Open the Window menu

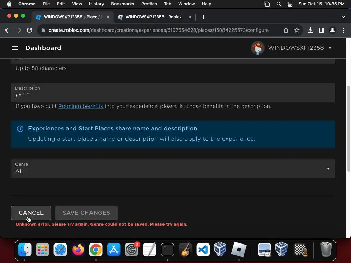[x=186, y=4]
